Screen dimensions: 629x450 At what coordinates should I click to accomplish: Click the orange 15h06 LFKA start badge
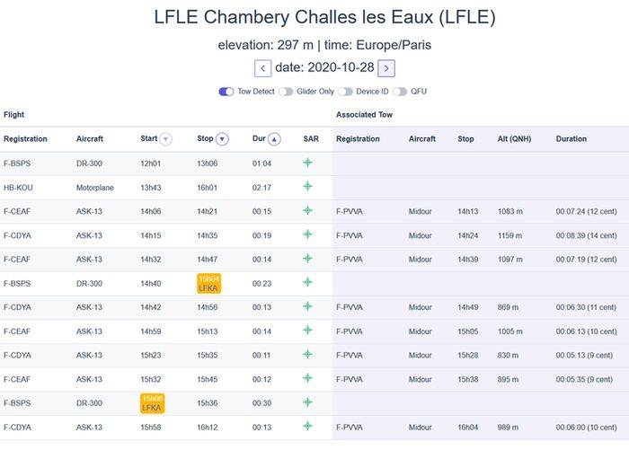coord(152,402)
